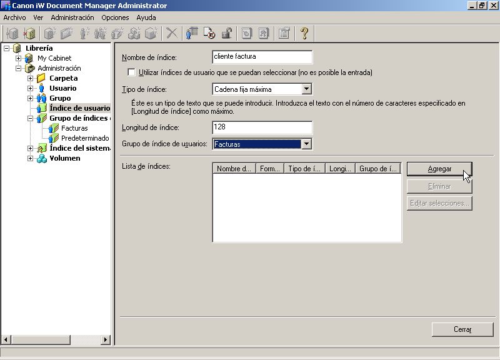The height and width of the screenshot is (360, 500).
Task: Click the Cerrar button
Action: pyautogui.click(x=462, y=329)
